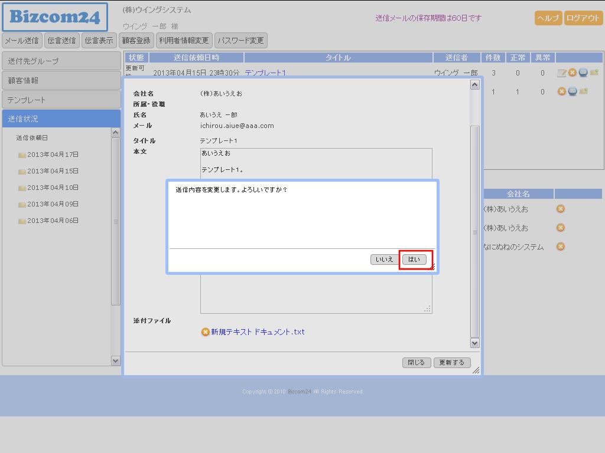Click the 更新する button
The height and width of the screenshot is (453, 605).
[452, 363]
